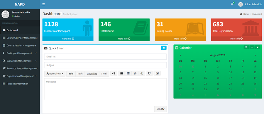Viewport: 264px width, 114px height.
Task: Open More info for Runing Course
Action: (x=180, y=39)
